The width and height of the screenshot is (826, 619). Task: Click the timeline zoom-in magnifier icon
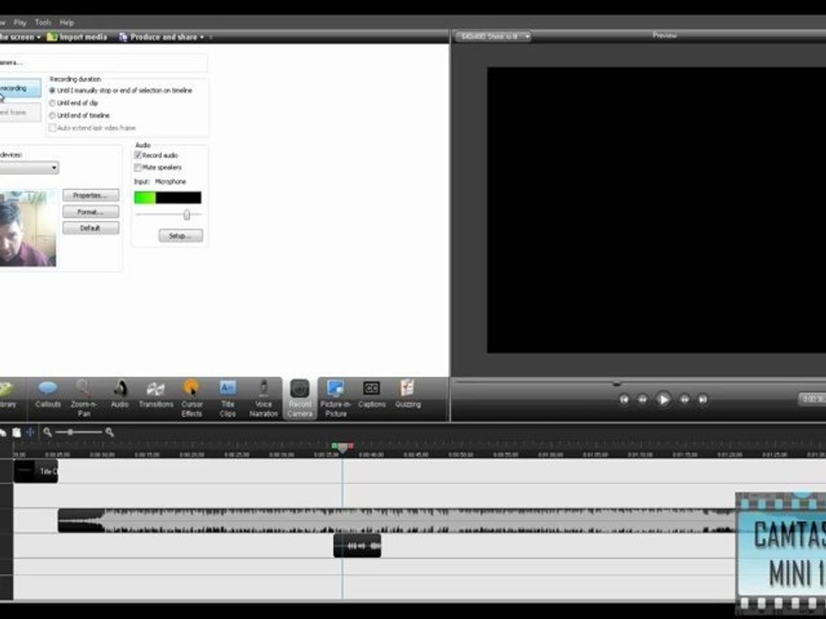109,432
